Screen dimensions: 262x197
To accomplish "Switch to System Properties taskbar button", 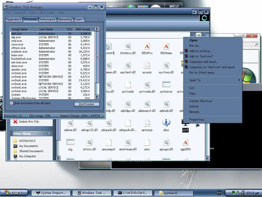I will click(51, 193).
